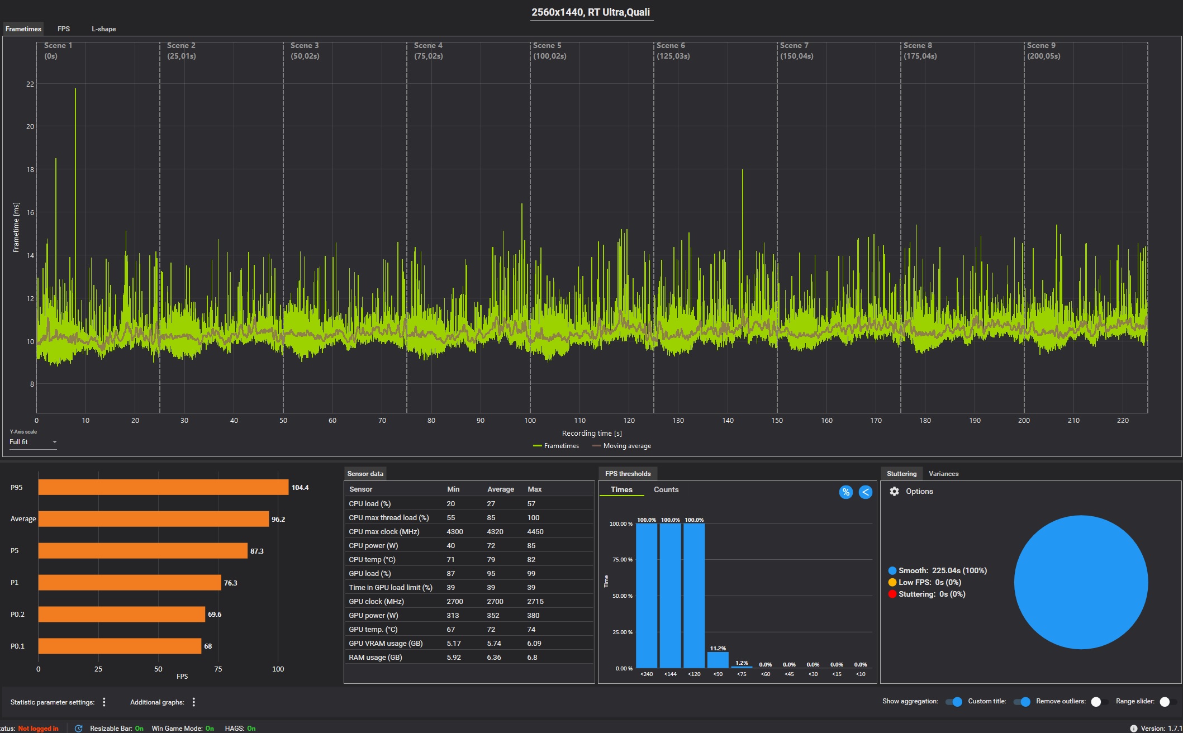
Task: Open Additional graphs three-dot menu
Action: point(194,702)
